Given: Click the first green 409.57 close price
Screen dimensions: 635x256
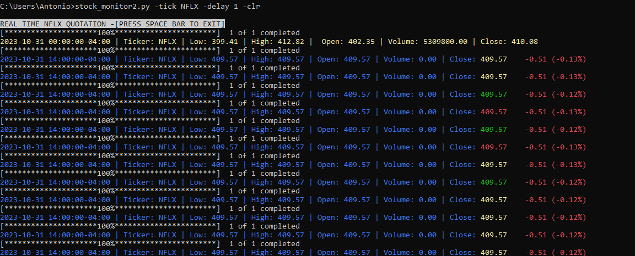Looking at the screenshot, I should 494,94.
